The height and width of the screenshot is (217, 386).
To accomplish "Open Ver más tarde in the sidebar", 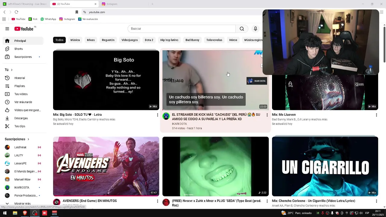I will click(x=23, y=102).
